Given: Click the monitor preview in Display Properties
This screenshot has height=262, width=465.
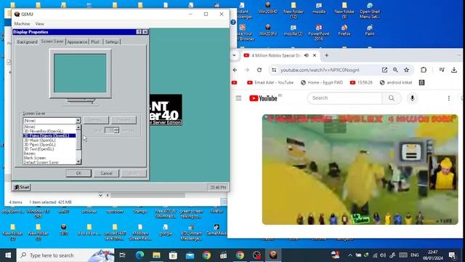Looking at the screenshot, I should point(80,74).
